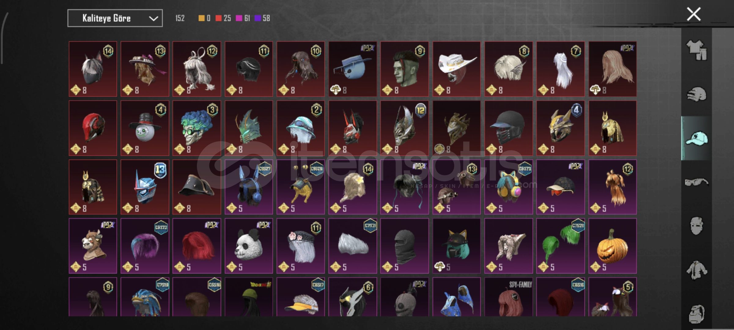The height and width of the screenshot is (330, 734).
Task: Select the helmet category in sidebar
Action: click(696, 94)
